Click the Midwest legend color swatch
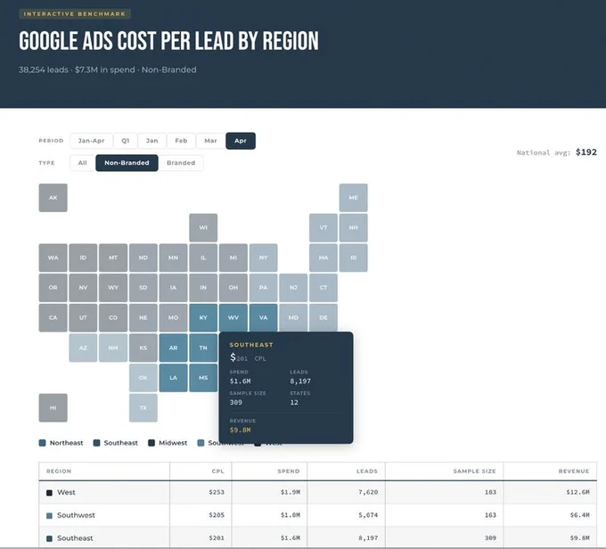Viewport: 606px width, 549px height. point(151,443)
